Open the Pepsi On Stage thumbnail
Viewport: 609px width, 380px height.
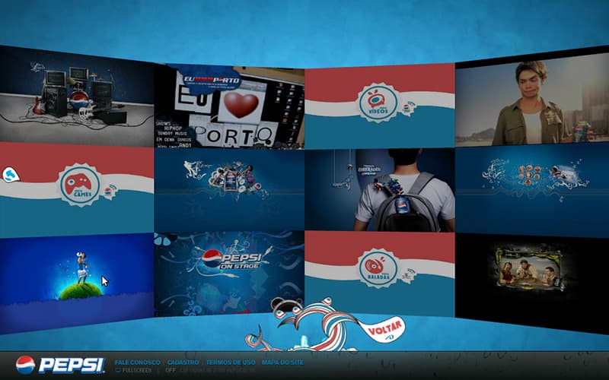pos(229,274)
